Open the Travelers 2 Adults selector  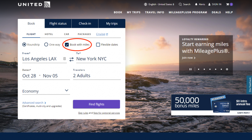coord(97,76)
